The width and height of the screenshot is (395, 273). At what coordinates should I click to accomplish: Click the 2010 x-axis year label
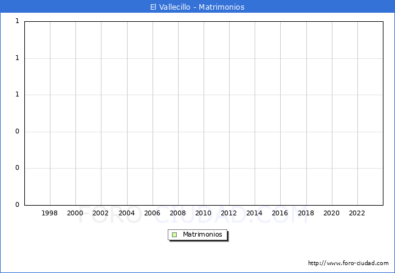click(204, 214)
